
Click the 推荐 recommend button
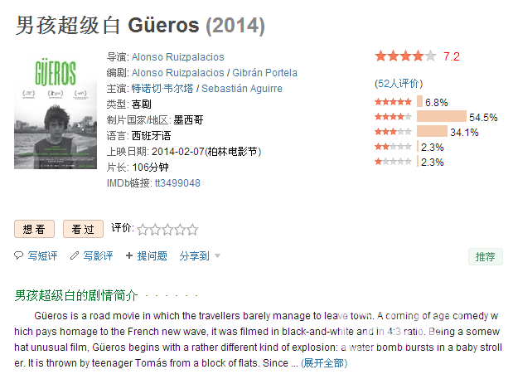(x=485, y=256)
